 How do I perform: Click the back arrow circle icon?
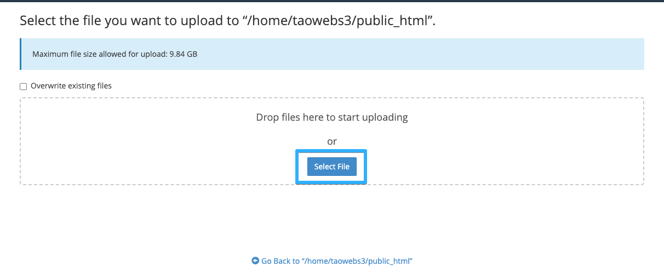point(255,261)
